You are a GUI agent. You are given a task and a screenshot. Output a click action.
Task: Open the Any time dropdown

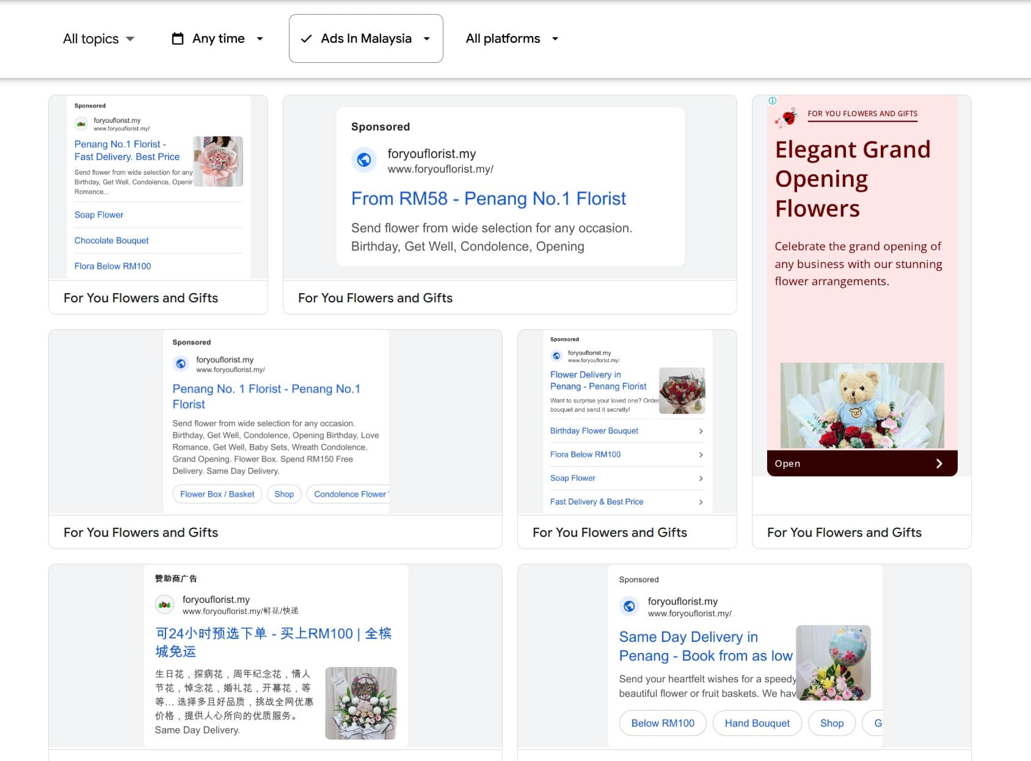[218, 38]
